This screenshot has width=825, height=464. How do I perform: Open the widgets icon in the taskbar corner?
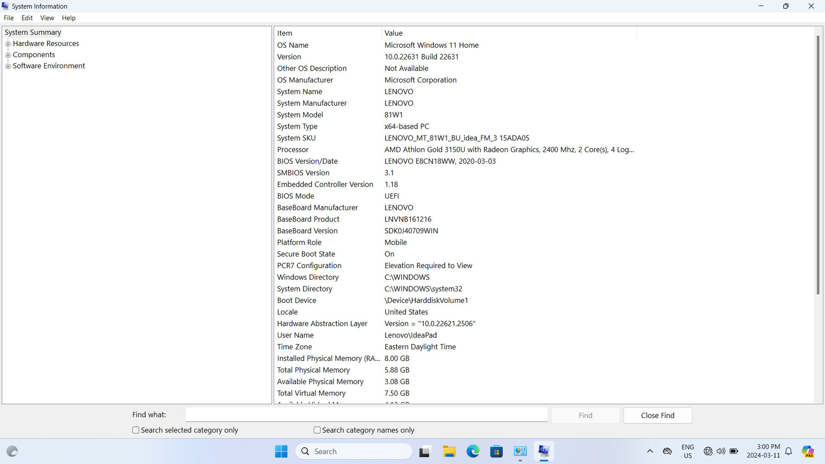[13, 451]
